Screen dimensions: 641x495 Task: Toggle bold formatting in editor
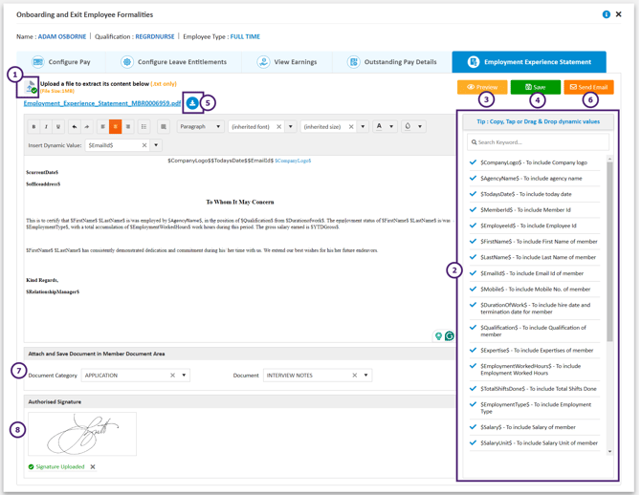tap(33, 126)
